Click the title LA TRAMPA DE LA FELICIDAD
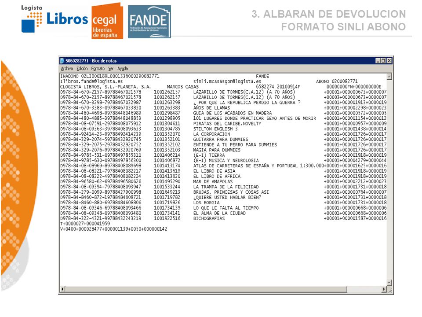Image resolution: width=422 pixels, height=317 pixels. coord(226,187)
